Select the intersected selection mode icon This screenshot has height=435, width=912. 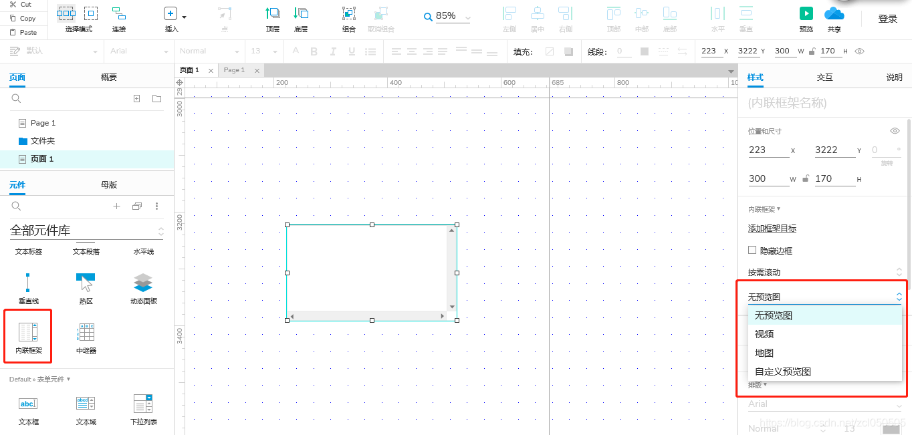(x=66, y=13)
